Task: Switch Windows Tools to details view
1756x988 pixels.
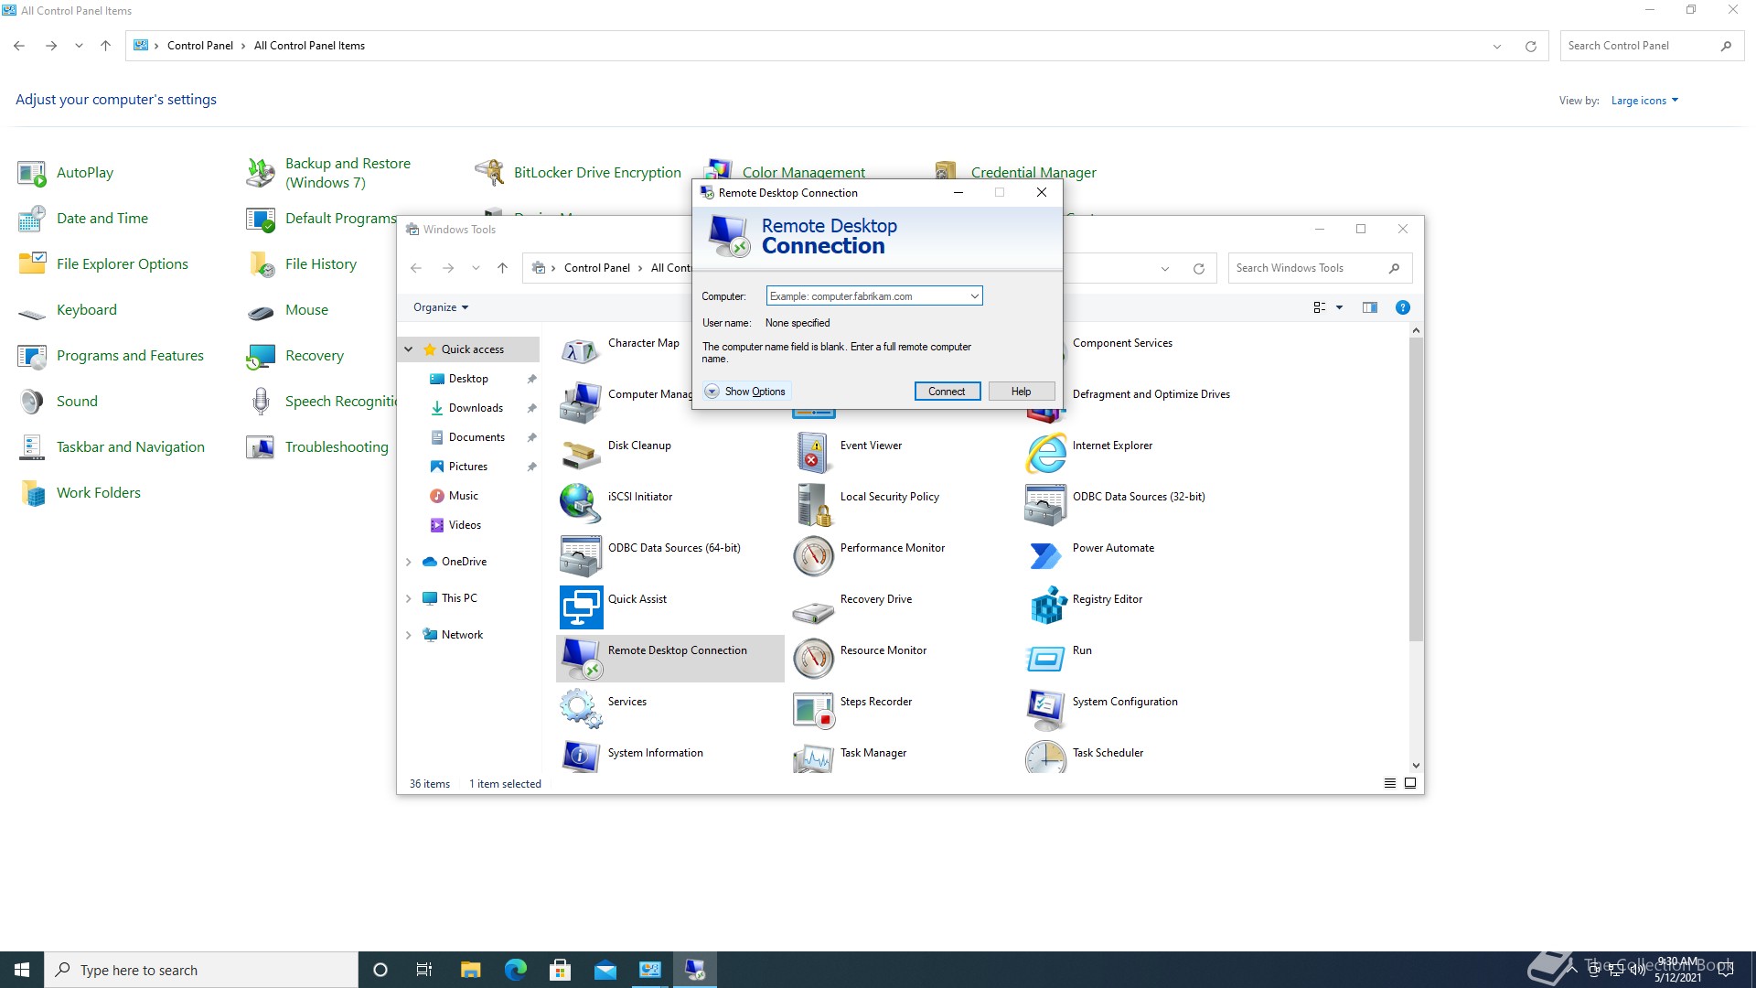Action: [x=1390, y=783]
